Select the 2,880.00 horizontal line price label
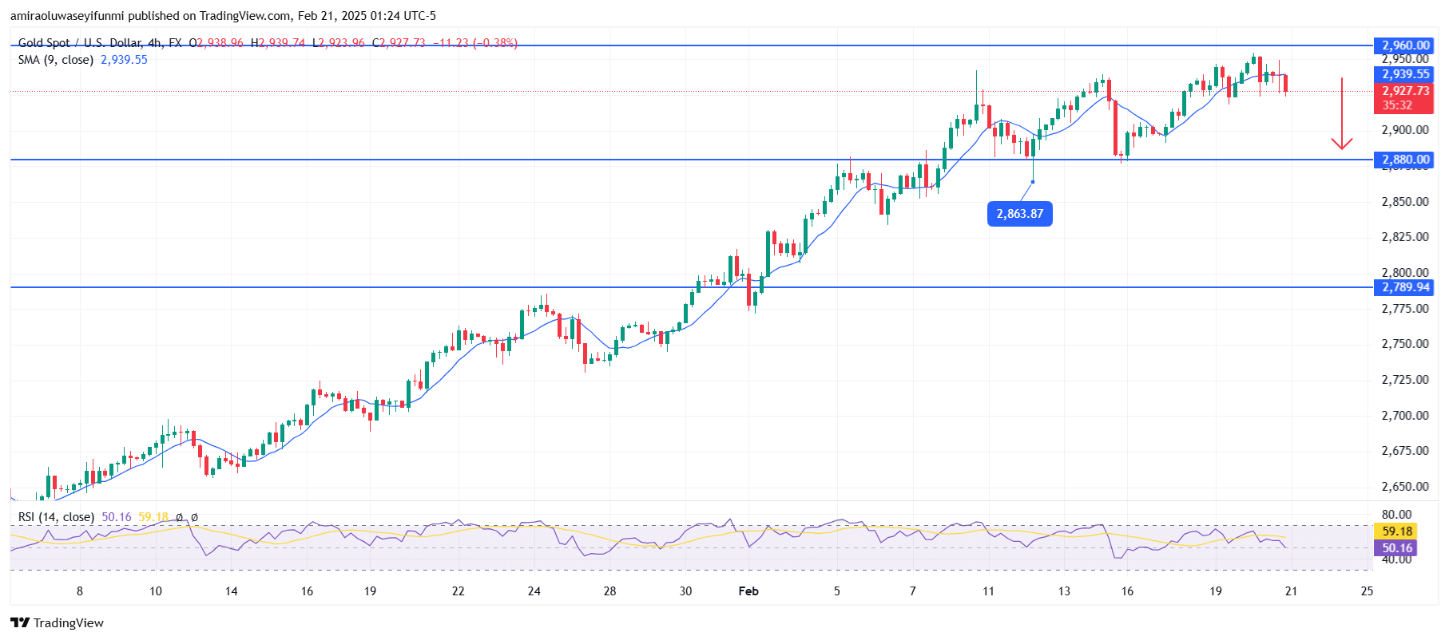The width and height of the screenshot is (1449, 640). click(1405, 160)
